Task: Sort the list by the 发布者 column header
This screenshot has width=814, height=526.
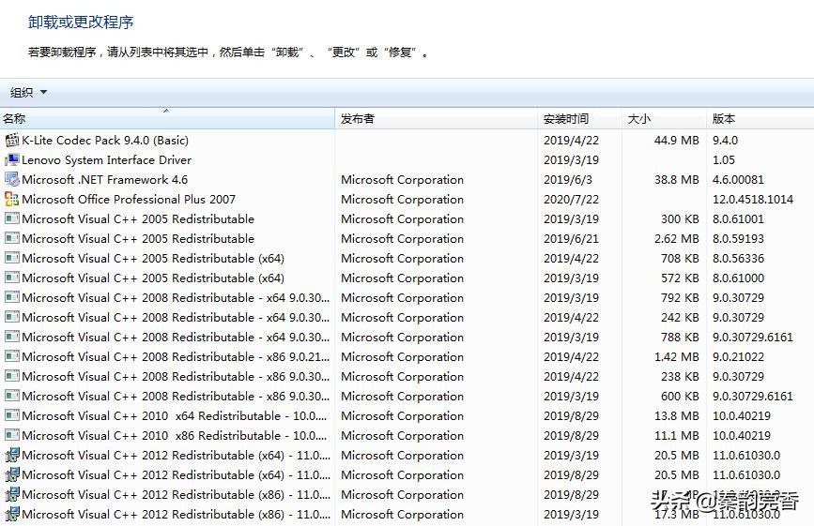Action: point(436,119)
